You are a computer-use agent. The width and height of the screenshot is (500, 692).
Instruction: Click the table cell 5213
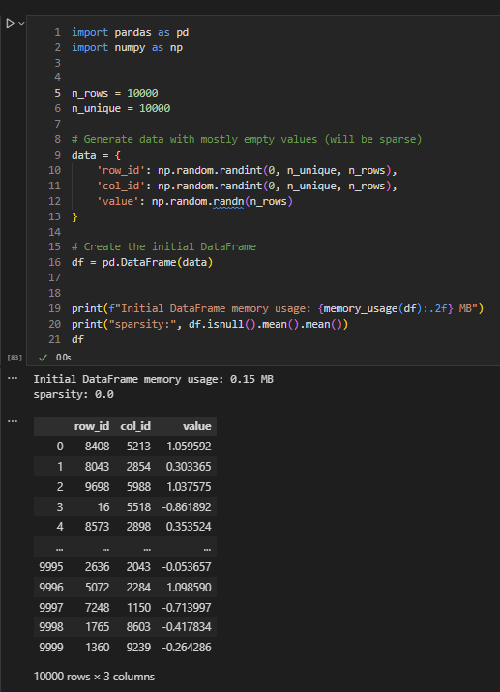click(138, 447)
